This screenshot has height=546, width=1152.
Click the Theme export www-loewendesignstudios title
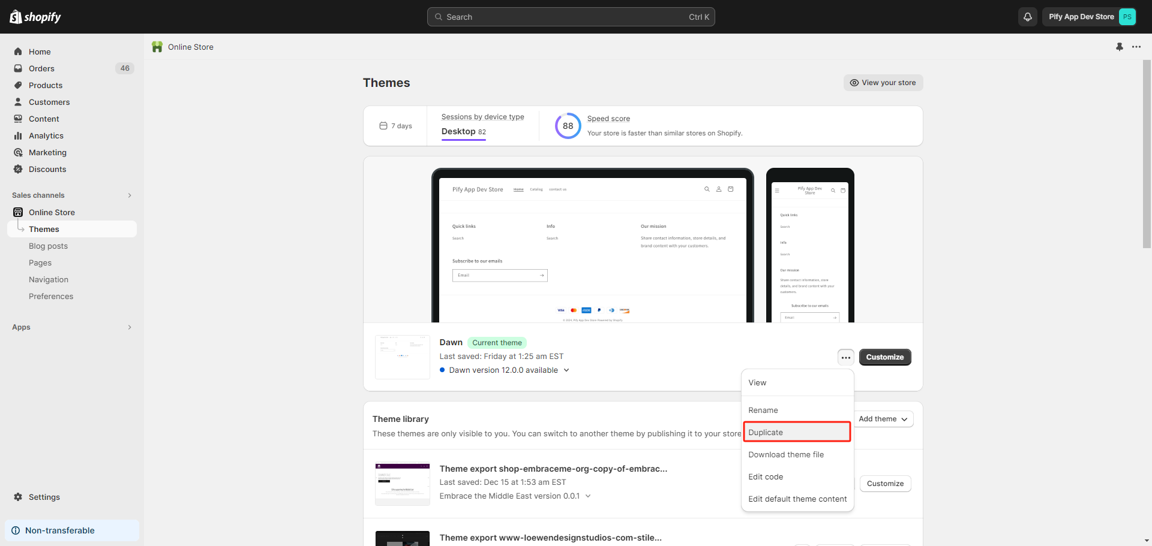(551, 538)
